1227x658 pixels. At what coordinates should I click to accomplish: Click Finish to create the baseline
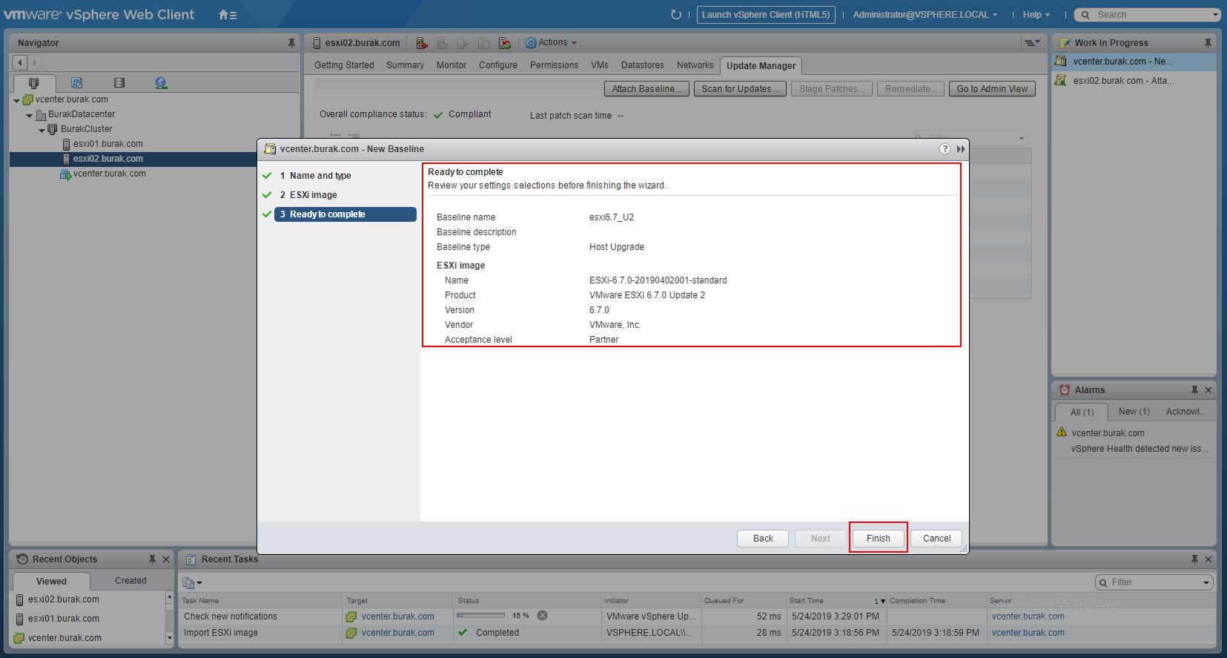pos(879,539)
